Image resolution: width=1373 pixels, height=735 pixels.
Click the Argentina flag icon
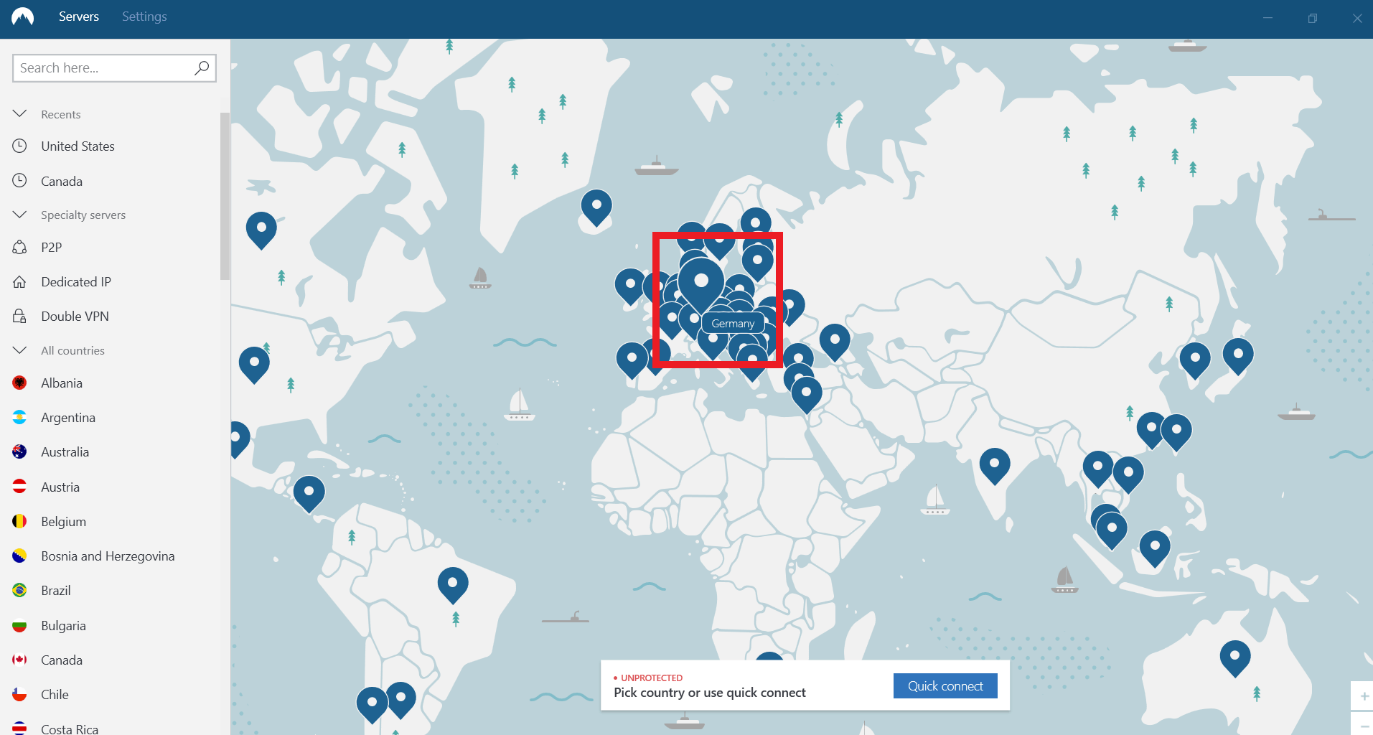click(x=19, y=417)
